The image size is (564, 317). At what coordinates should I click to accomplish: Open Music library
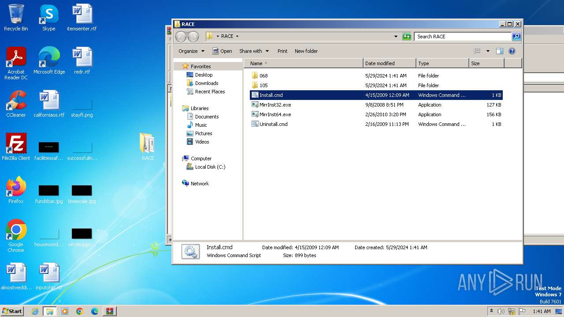coord(201,125)
